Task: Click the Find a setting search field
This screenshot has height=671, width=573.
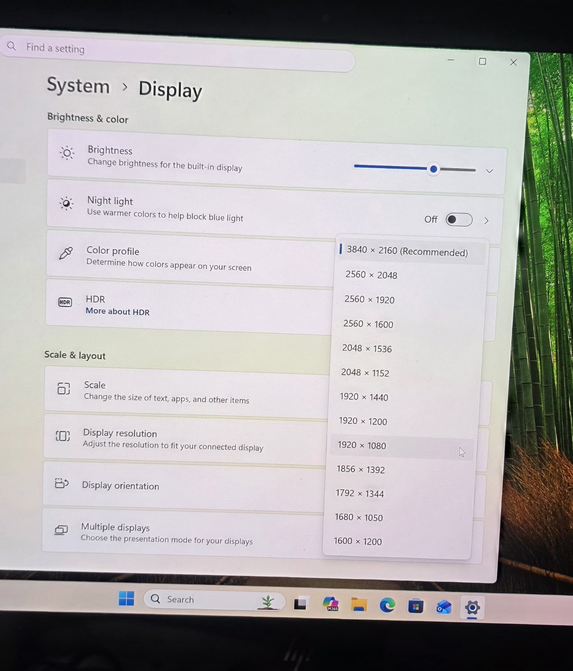Action: click(178, 54)
